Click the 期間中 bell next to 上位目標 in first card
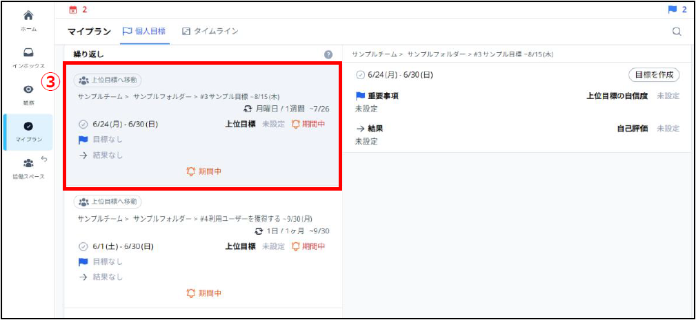Viewport: 696px width, 320px height. [308, 125]
